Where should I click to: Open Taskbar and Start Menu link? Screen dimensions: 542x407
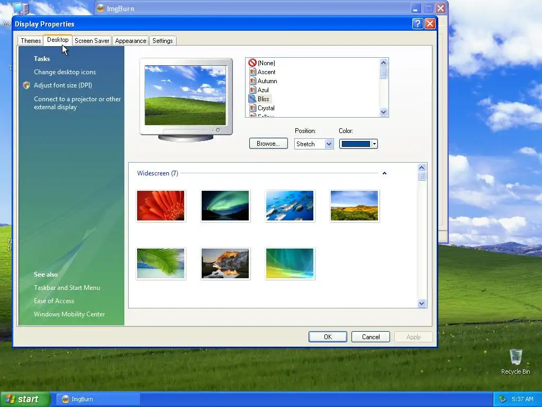(x=67, y=288)
